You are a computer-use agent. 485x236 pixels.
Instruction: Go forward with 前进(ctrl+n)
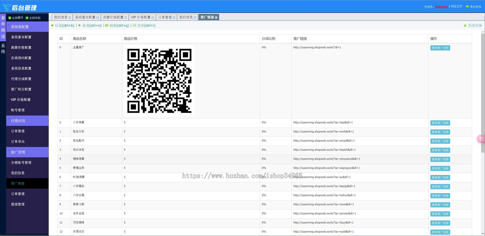point(90,25)
